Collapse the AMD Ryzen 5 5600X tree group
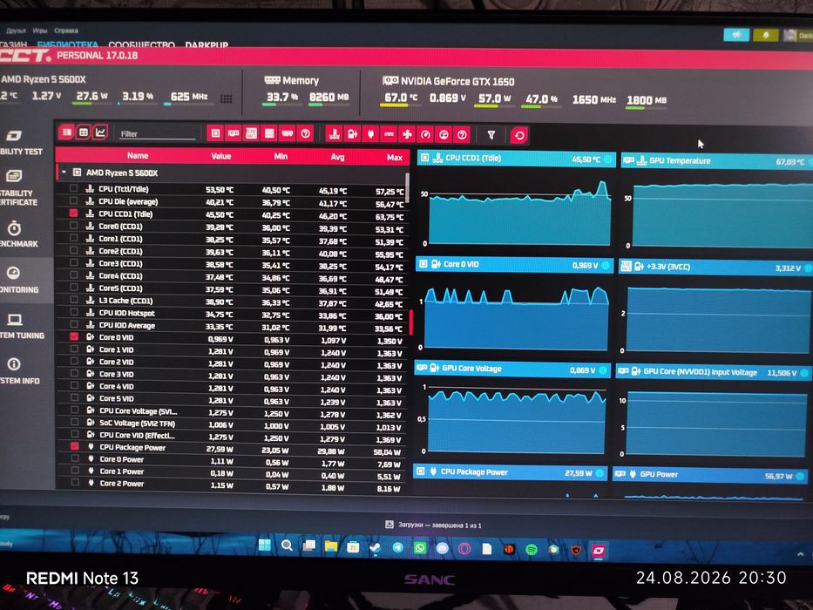The image size is (813, 610). pos(64,172)
